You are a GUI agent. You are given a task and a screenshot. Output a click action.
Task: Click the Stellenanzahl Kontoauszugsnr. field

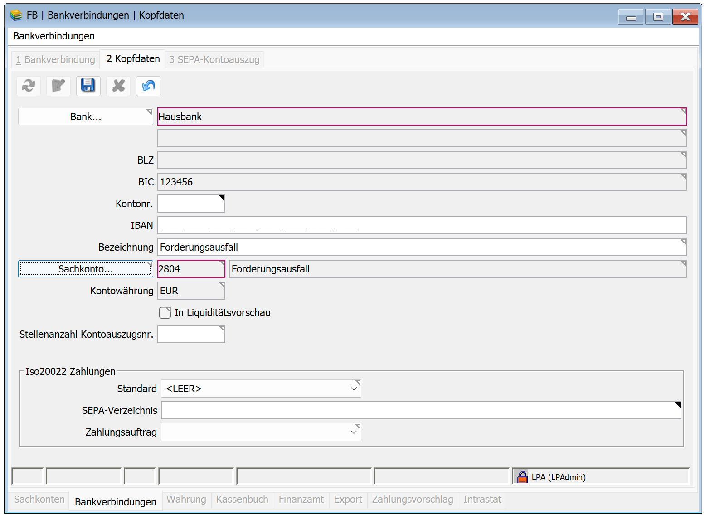pyautogui.click(x=191, y=335)
